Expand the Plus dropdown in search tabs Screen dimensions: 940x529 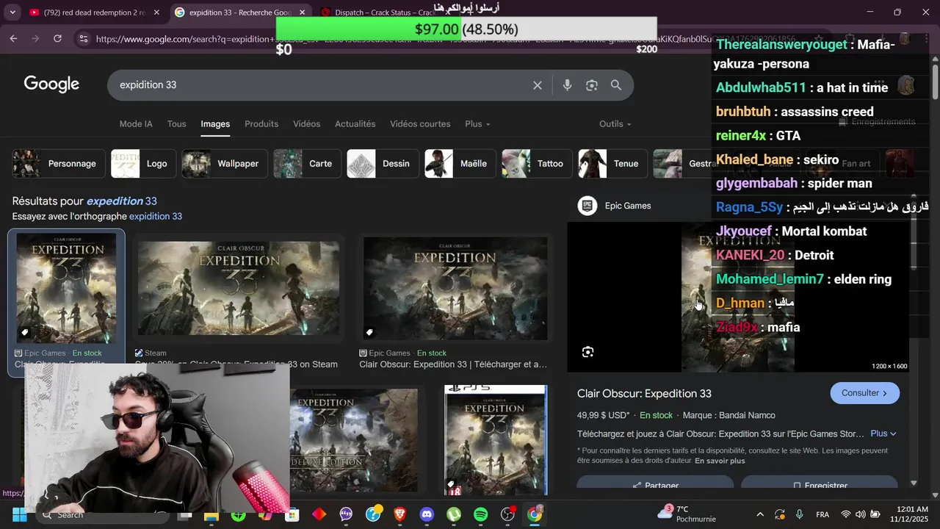[477, 123]
